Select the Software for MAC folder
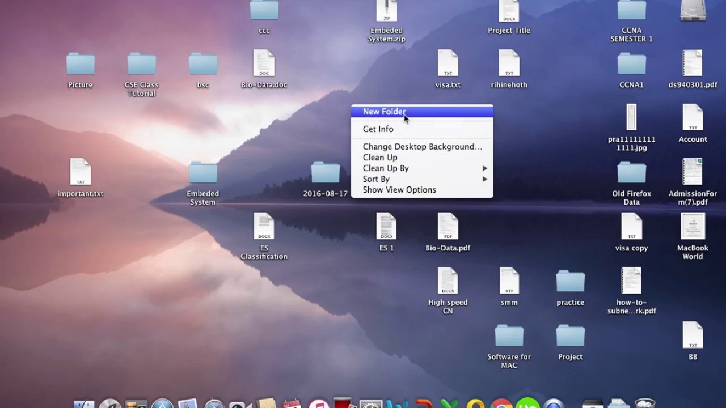The height and width of the screenshot is (408, 726). coord(509,335)
